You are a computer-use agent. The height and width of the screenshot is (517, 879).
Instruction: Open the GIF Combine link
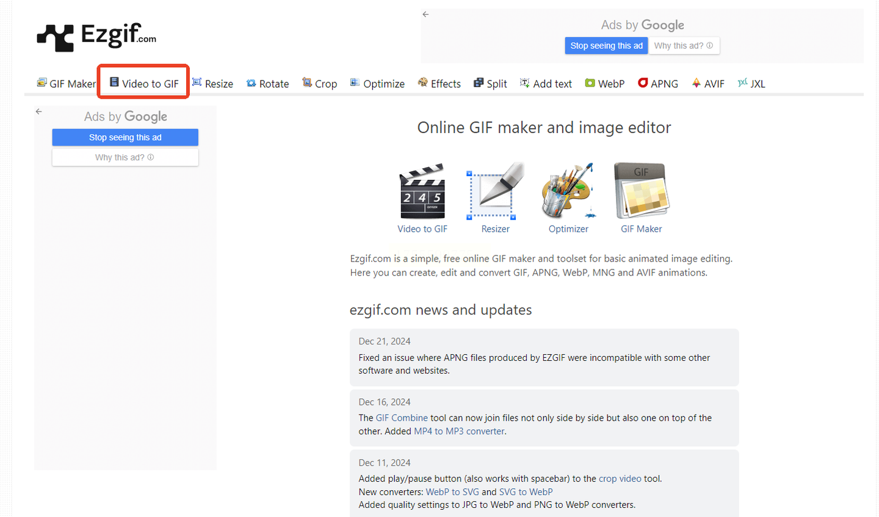point(402,418)
